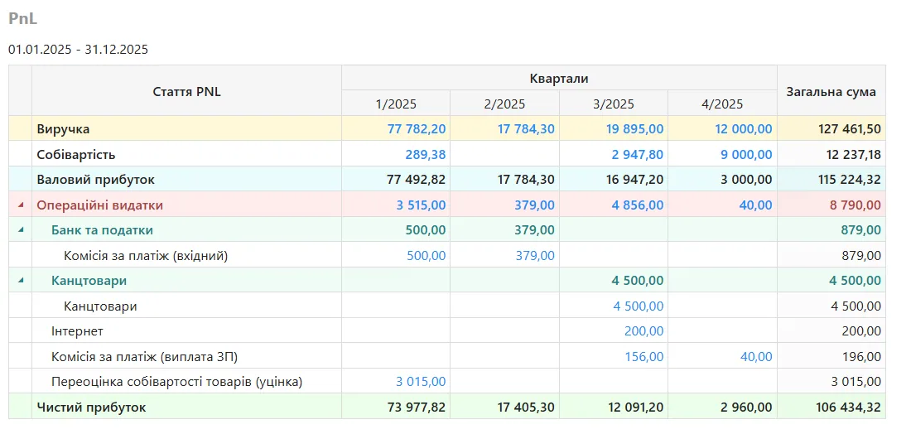Screen dimensions: 911x434
Task: Open Виручка value 77 782,20 for 1/2025
Action: 417,129
